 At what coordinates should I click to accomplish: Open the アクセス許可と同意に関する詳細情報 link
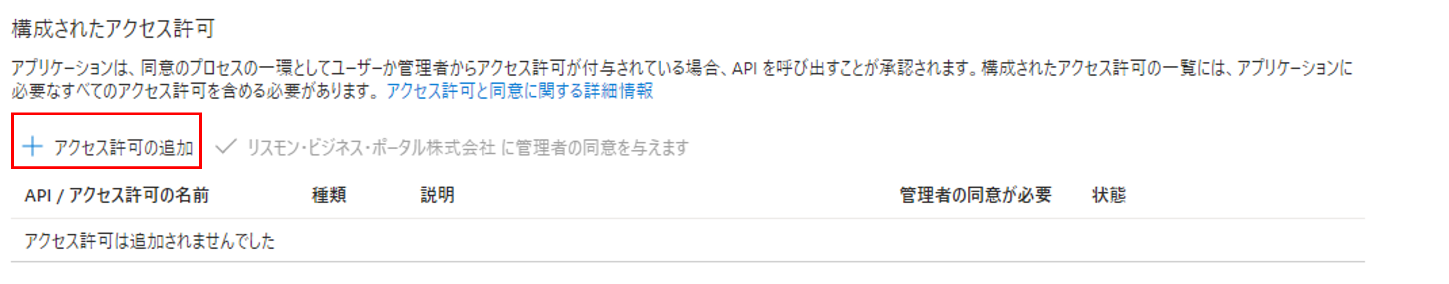pyautogui.click(x=519, y=90)
